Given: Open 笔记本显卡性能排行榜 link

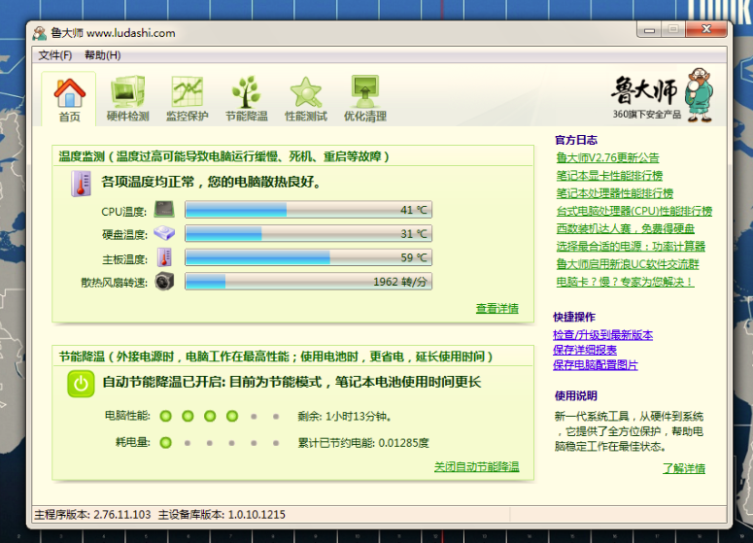Looking at the screenshot, I should coord(609,175).
